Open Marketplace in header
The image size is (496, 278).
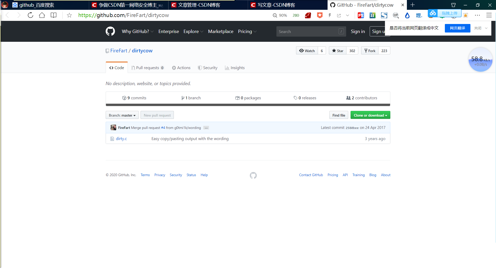pyautogui.click(x=221, y=31)
